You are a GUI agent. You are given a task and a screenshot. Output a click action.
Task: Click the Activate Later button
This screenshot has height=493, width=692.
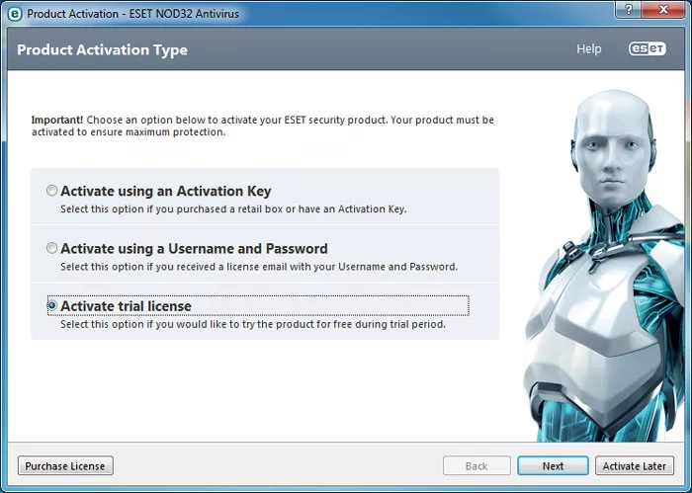pyautogui.click(x=635, y=465)
